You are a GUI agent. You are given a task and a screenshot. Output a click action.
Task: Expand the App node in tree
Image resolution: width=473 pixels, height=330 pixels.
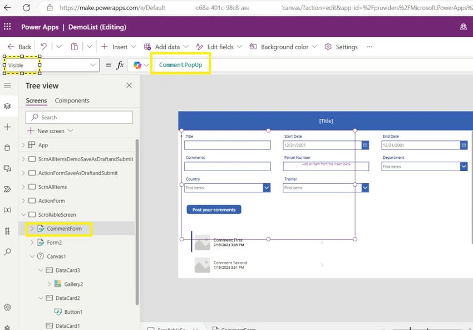(23, 145)
